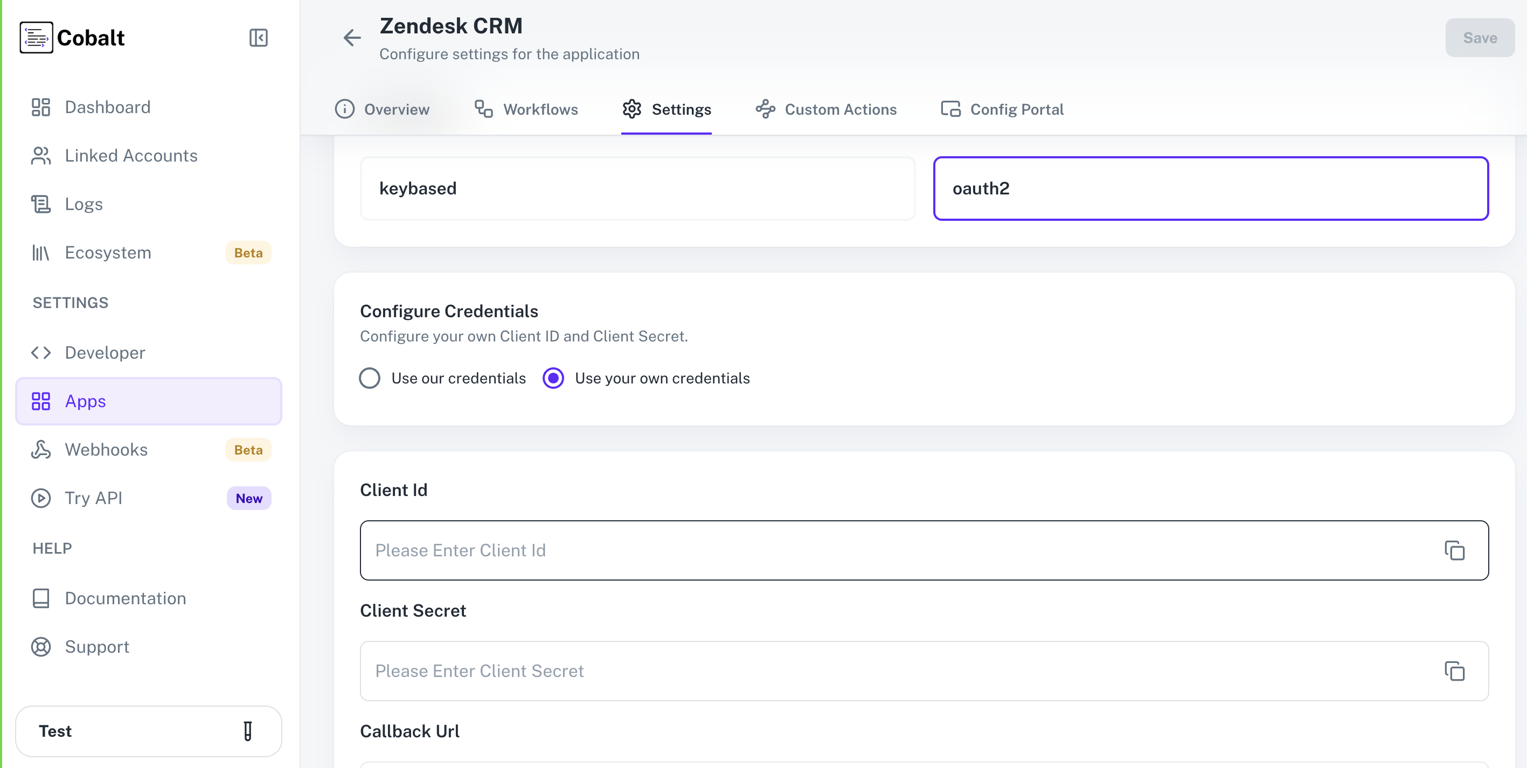Select Use your own credentials
The width and height of the screenshot is (1527, 768).
coord(552,378)
